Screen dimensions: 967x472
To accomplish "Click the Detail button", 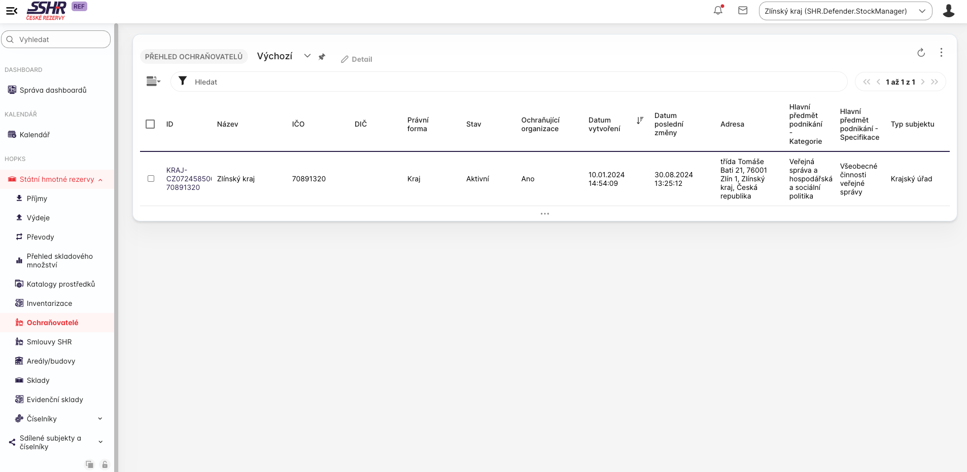I will click(x=357, y=59).
